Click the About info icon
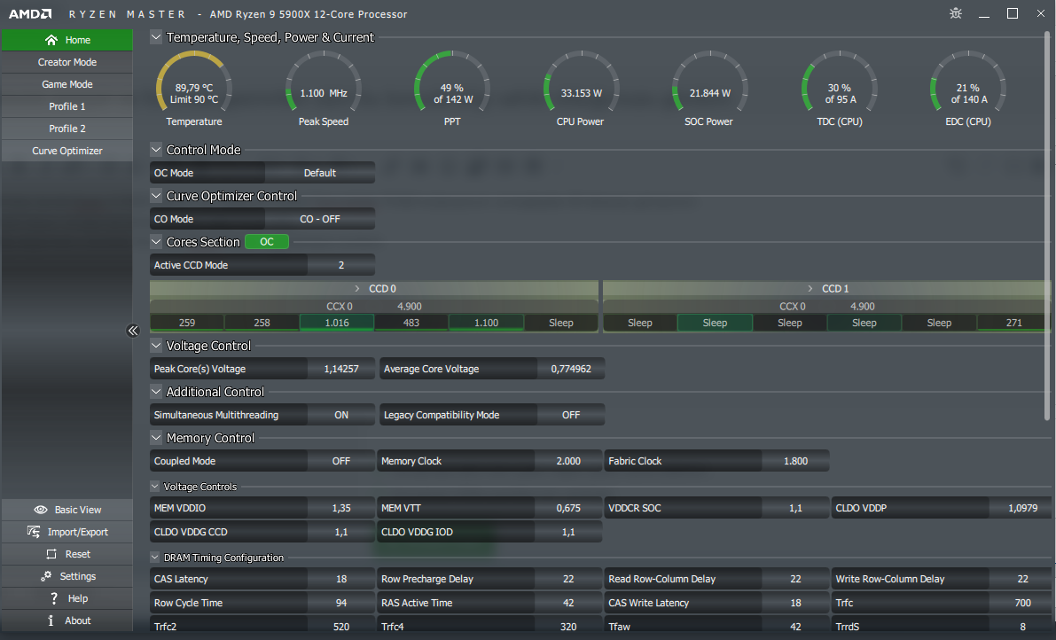This screenshot has width=1056, height=640. point(51,620)
